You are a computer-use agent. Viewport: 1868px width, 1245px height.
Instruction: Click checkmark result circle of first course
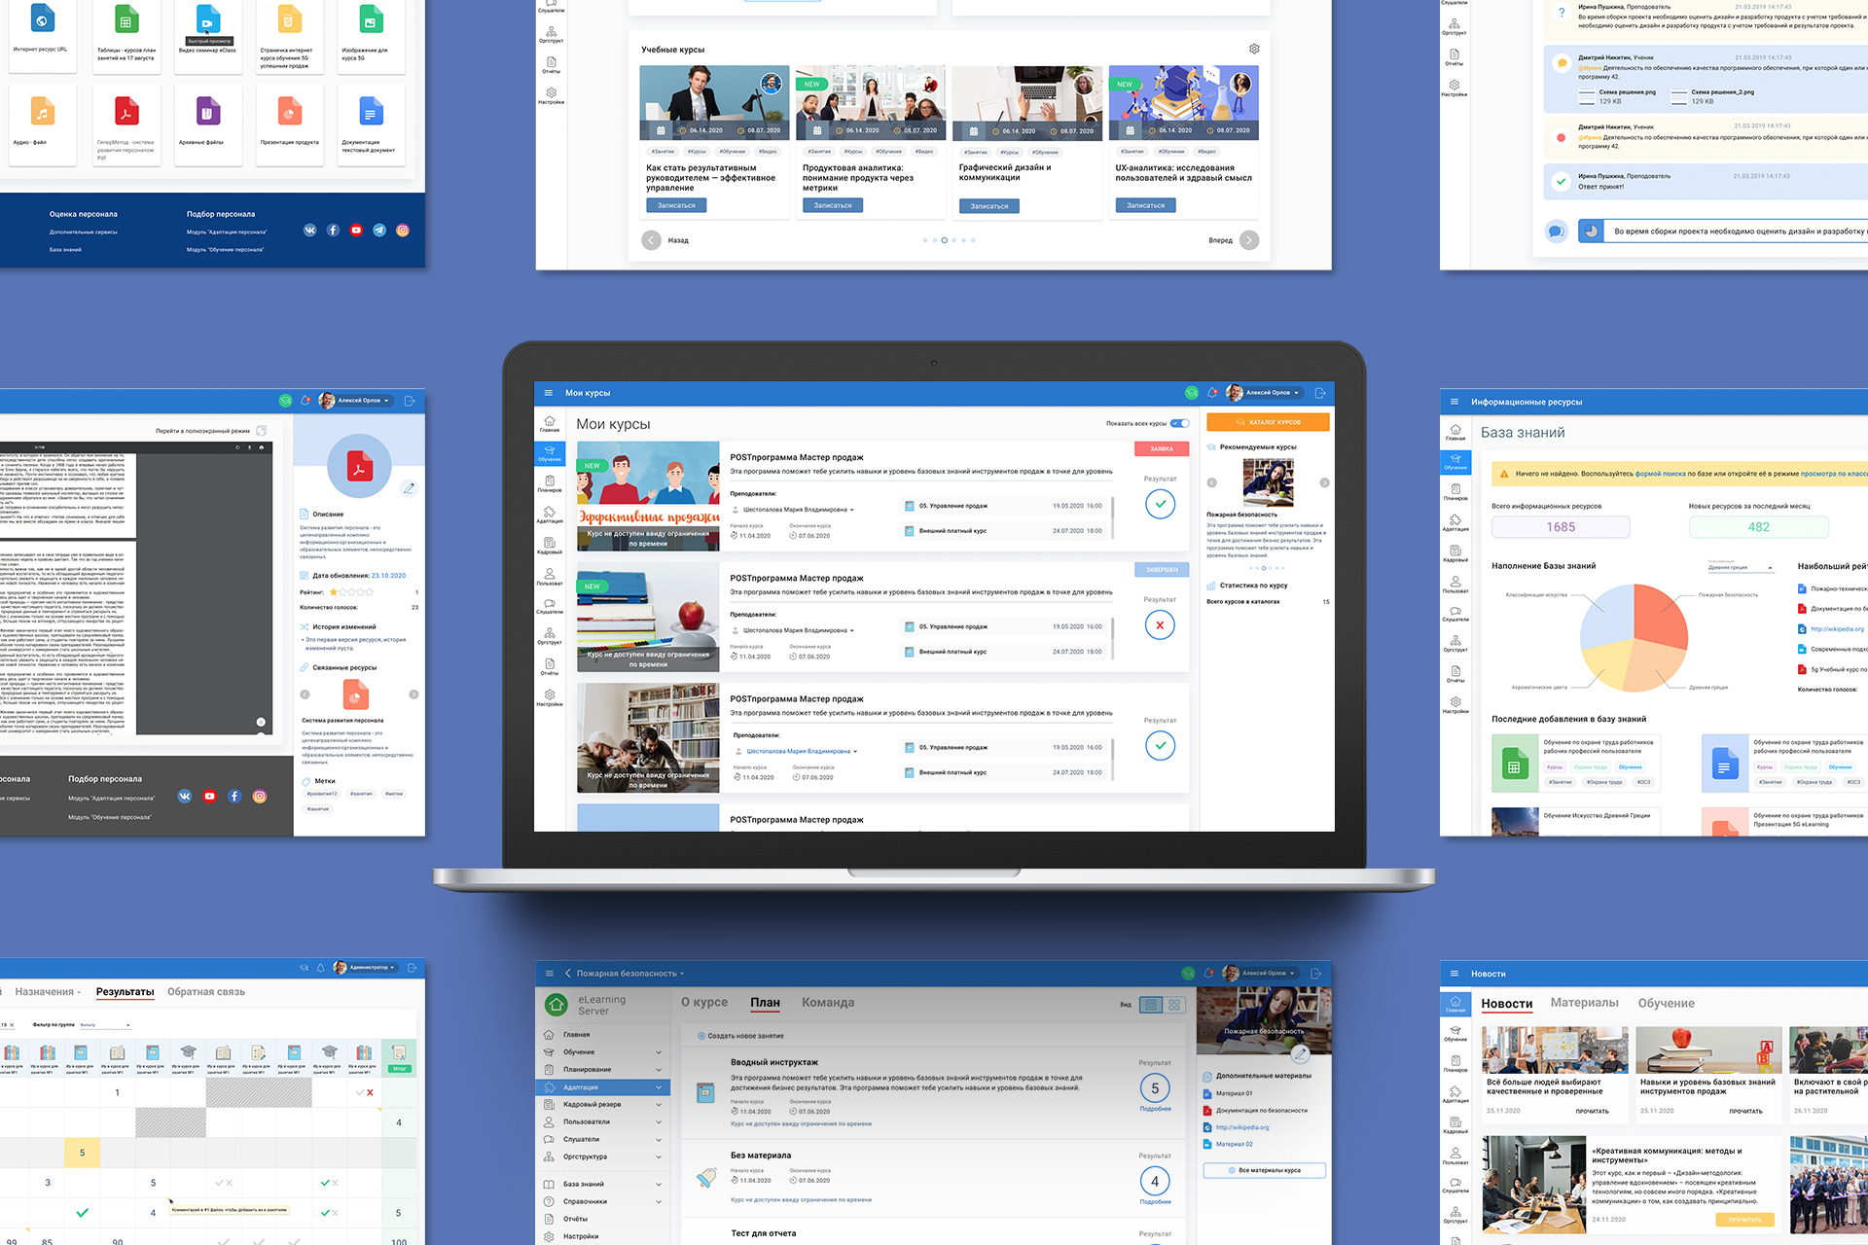point(1160,504)
